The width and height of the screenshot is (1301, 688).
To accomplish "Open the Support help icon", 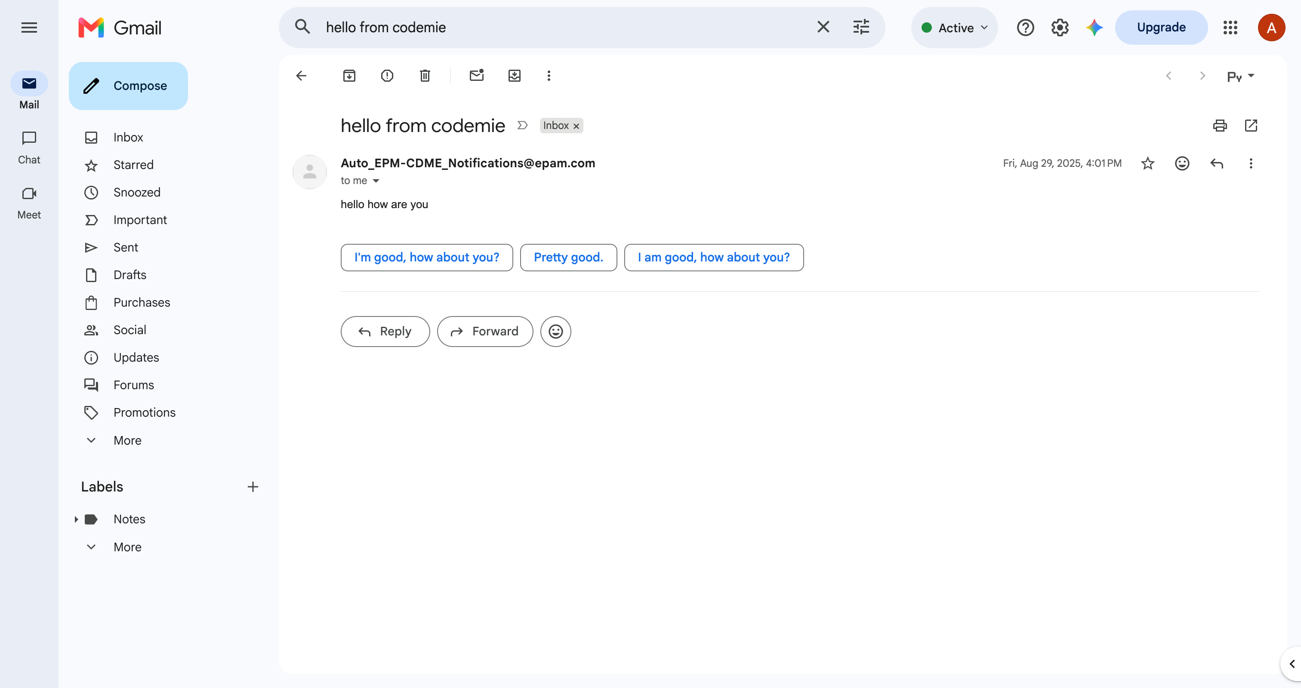I will [1025, 27].
